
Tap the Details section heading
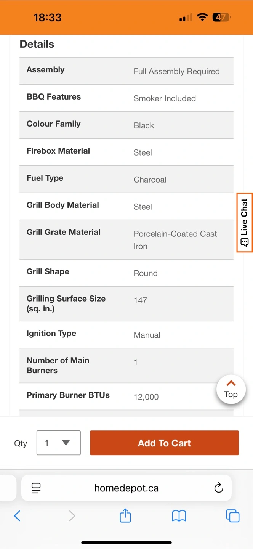[37, 44]
